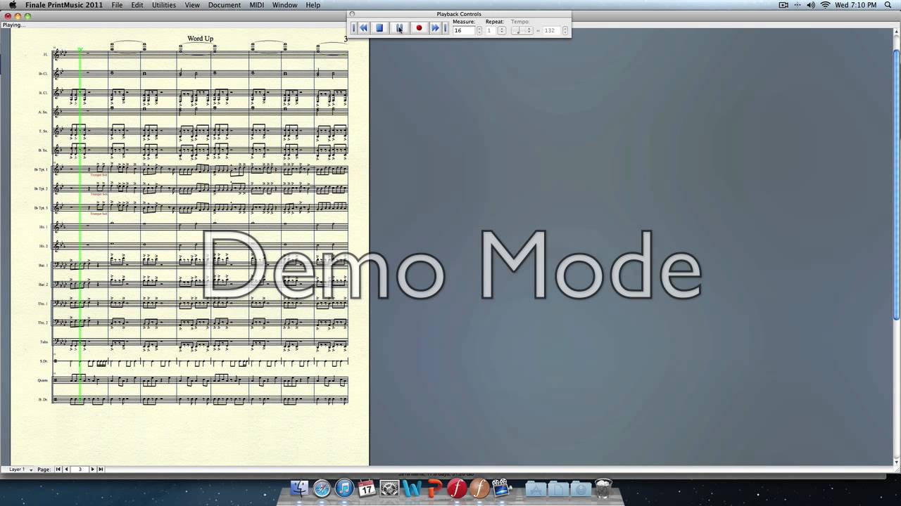The image size is (901, 506).
Task: Open the Tempo note duration dropdown
Action: pyautogui.click(x=522, y=31)
